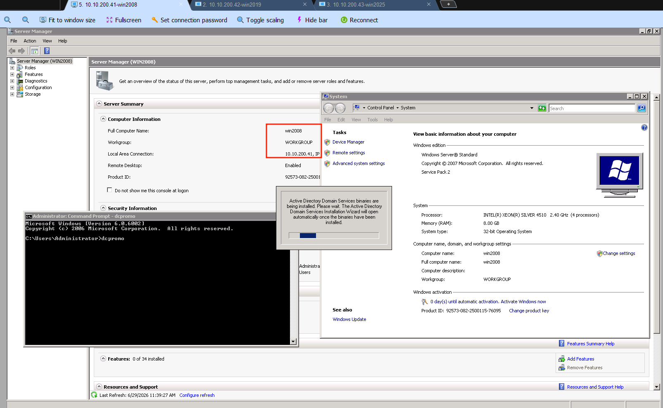Click the Back button in System window
663x408 pixels.
(x=329, y=108)
